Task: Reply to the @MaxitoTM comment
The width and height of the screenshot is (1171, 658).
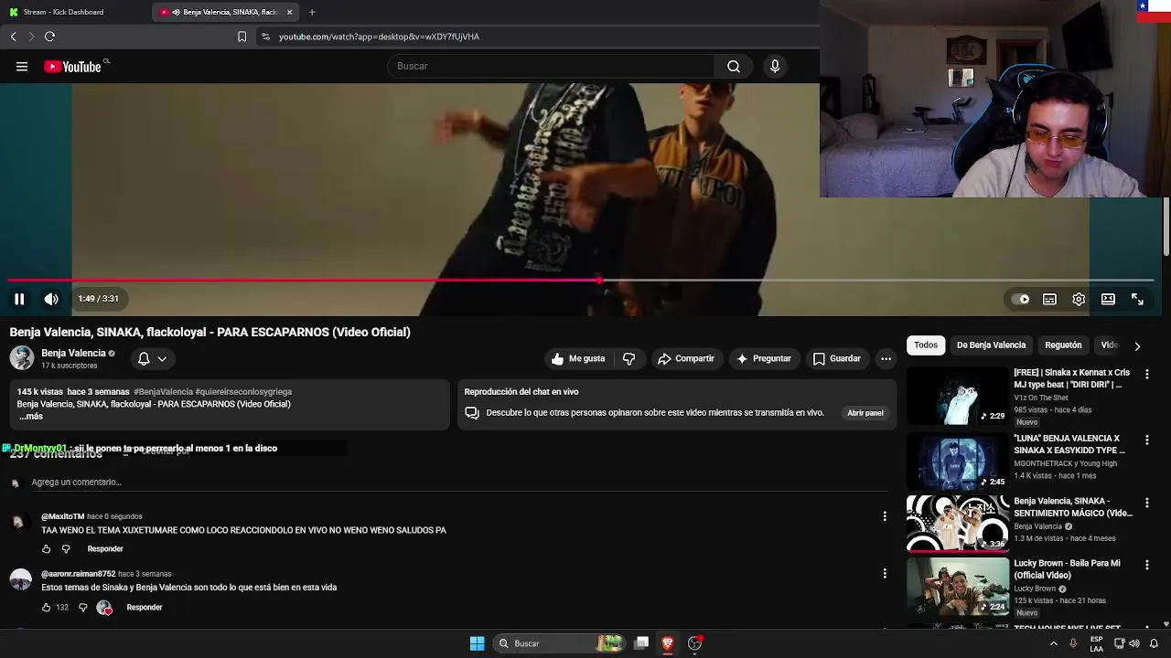Action: tap(105, 549)
